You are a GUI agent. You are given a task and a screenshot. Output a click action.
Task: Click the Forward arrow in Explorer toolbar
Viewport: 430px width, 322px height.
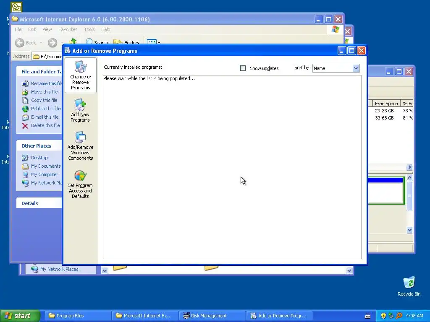[52, 43]
